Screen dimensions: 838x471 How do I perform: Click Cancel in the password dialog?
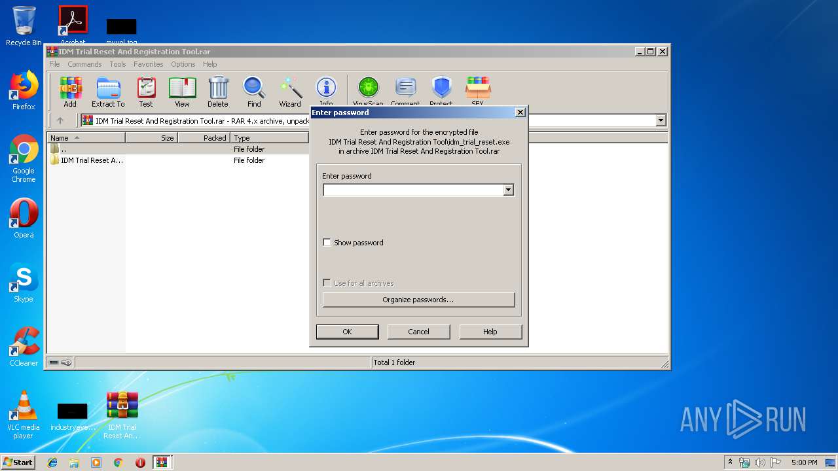tap(418, 332)
